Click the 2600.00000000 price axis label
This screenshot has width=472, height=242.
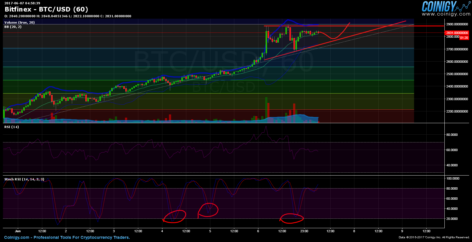point(457,62)
